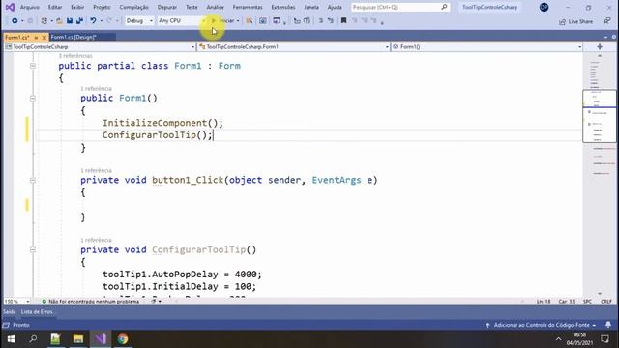
Task: Open Windows Start menu
Action: click(x=11, y=339)
